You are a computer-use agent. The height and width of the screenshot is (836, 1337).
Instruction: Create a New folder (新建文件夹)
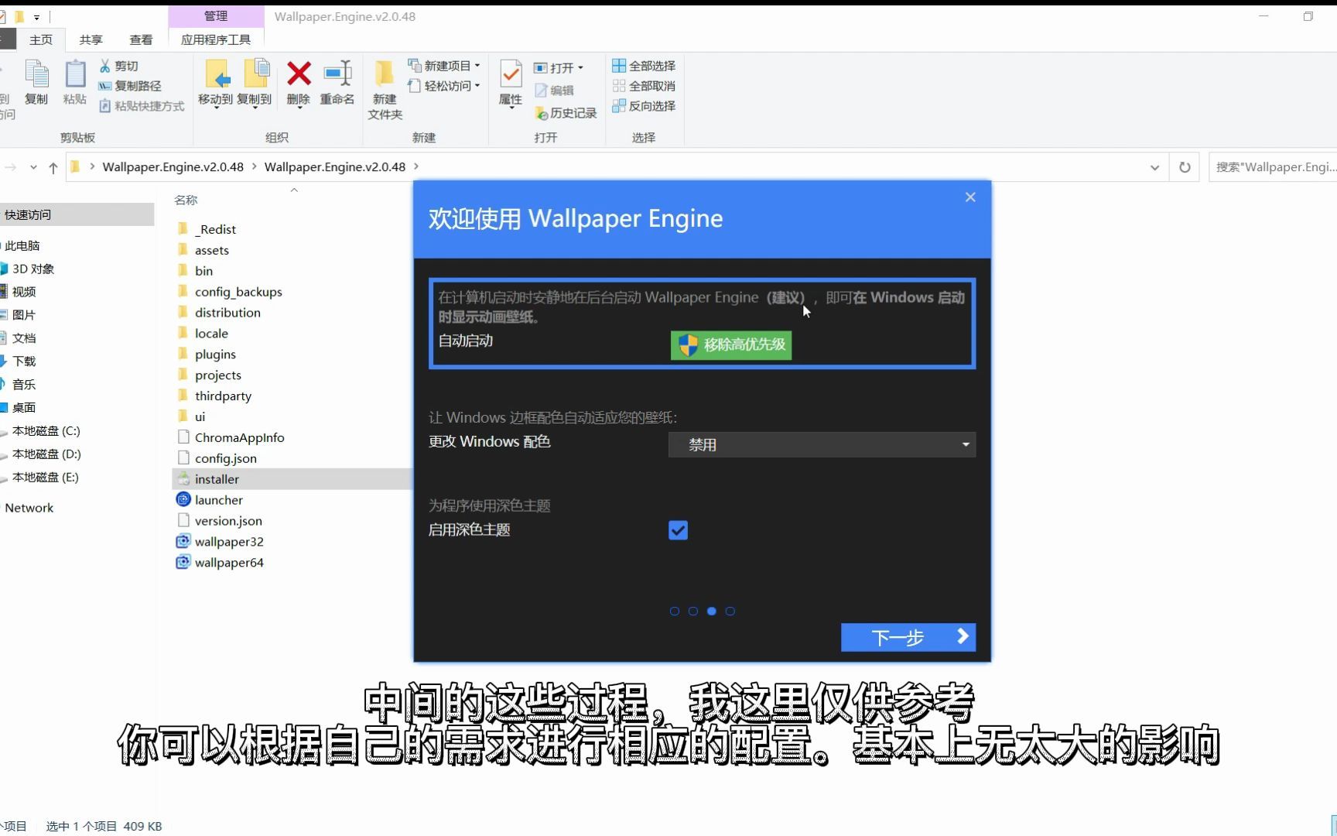(x=385, y=90)
